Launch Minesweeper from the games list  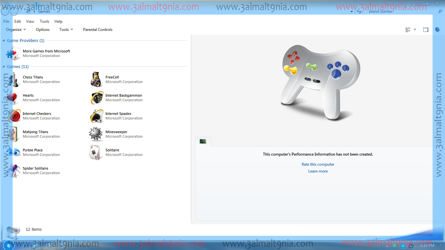(x=96, y=134)
